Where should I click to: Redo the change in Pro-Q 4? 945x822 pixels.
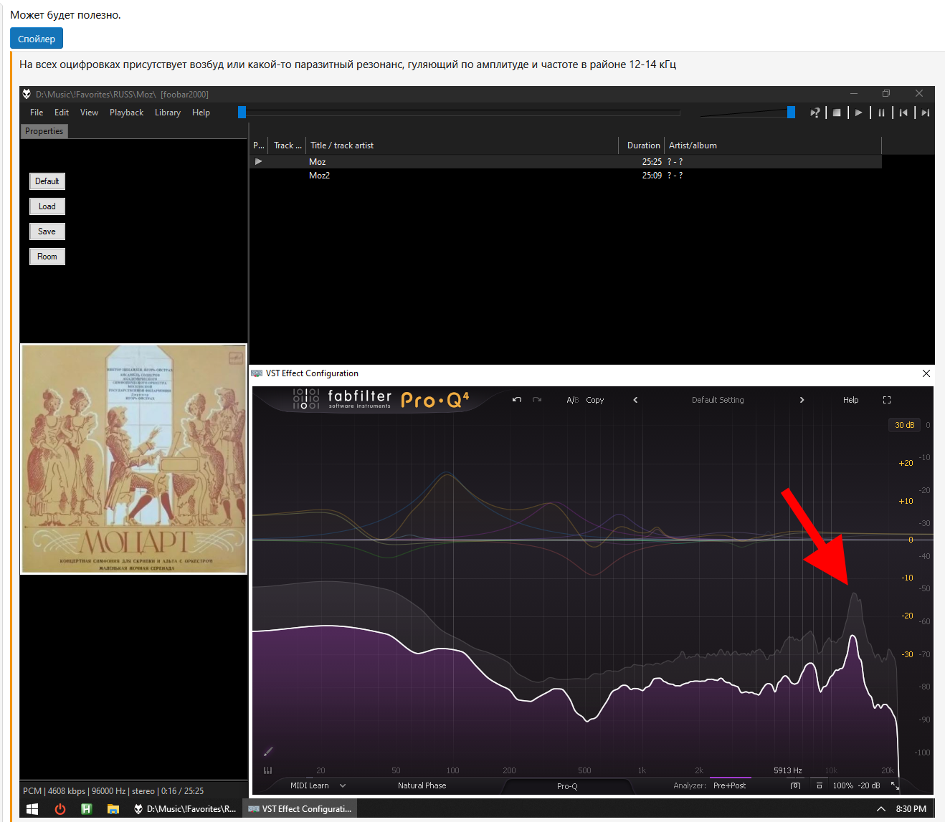[537, 400]
